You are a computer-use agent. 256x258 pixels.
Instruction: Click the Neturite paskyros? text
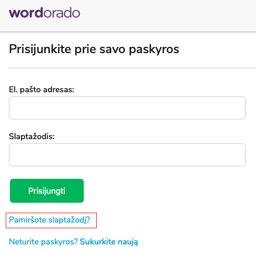pyautogui.click(x=43, y=242)
